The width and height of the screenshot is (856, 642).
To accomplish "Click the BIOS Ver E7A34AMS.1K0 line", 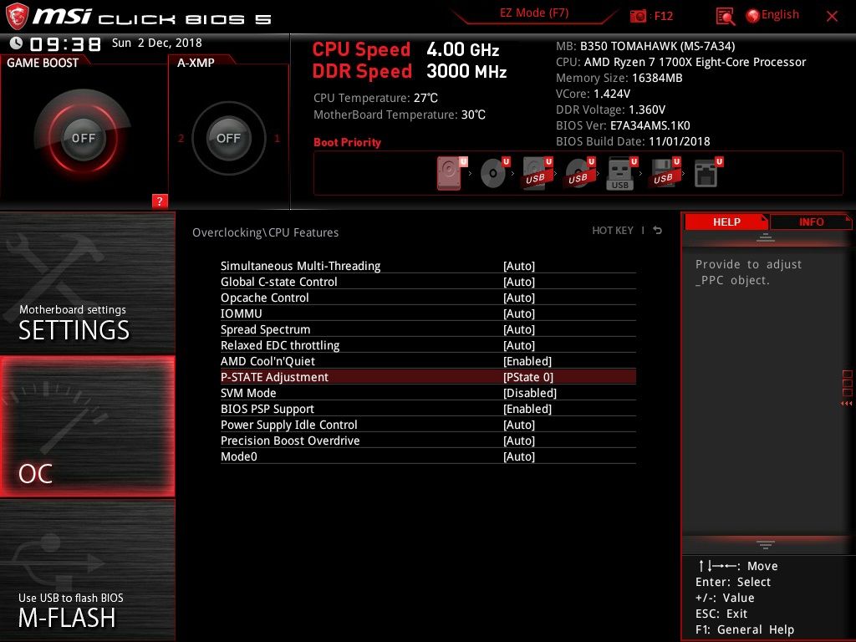I will click(x=623, y=125).
